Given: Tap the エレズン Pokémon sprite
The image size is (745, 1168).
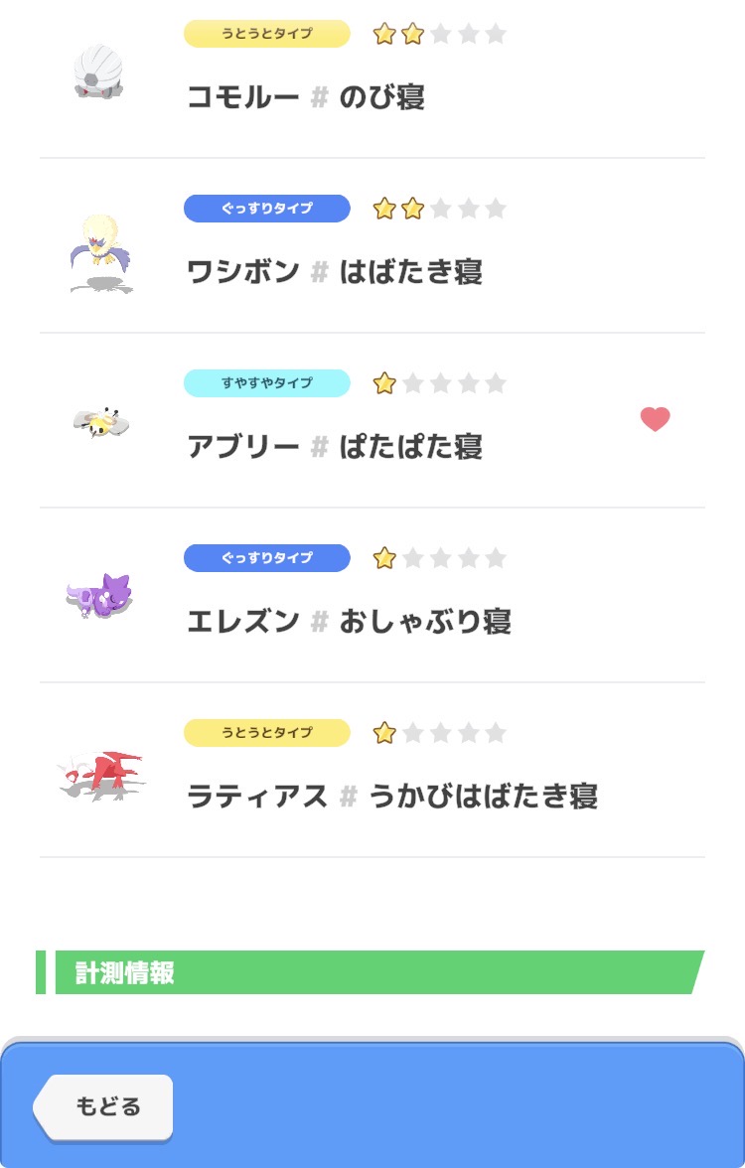Looking at the screenshot, I should [x=99, y=597].
